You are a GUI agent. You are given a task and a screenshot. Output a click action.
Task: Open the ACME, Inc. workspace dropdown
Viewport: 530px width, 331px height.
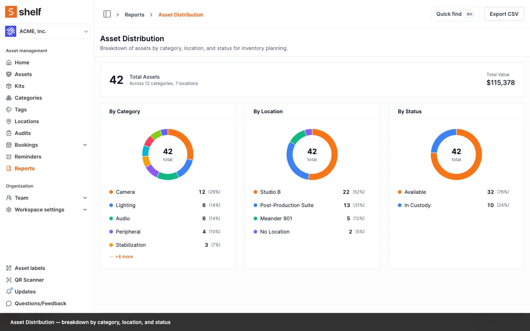(47, 31)
